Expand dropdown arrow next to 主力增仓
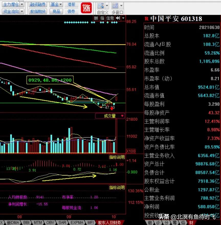Screen dimensions: 221x225 22,4
